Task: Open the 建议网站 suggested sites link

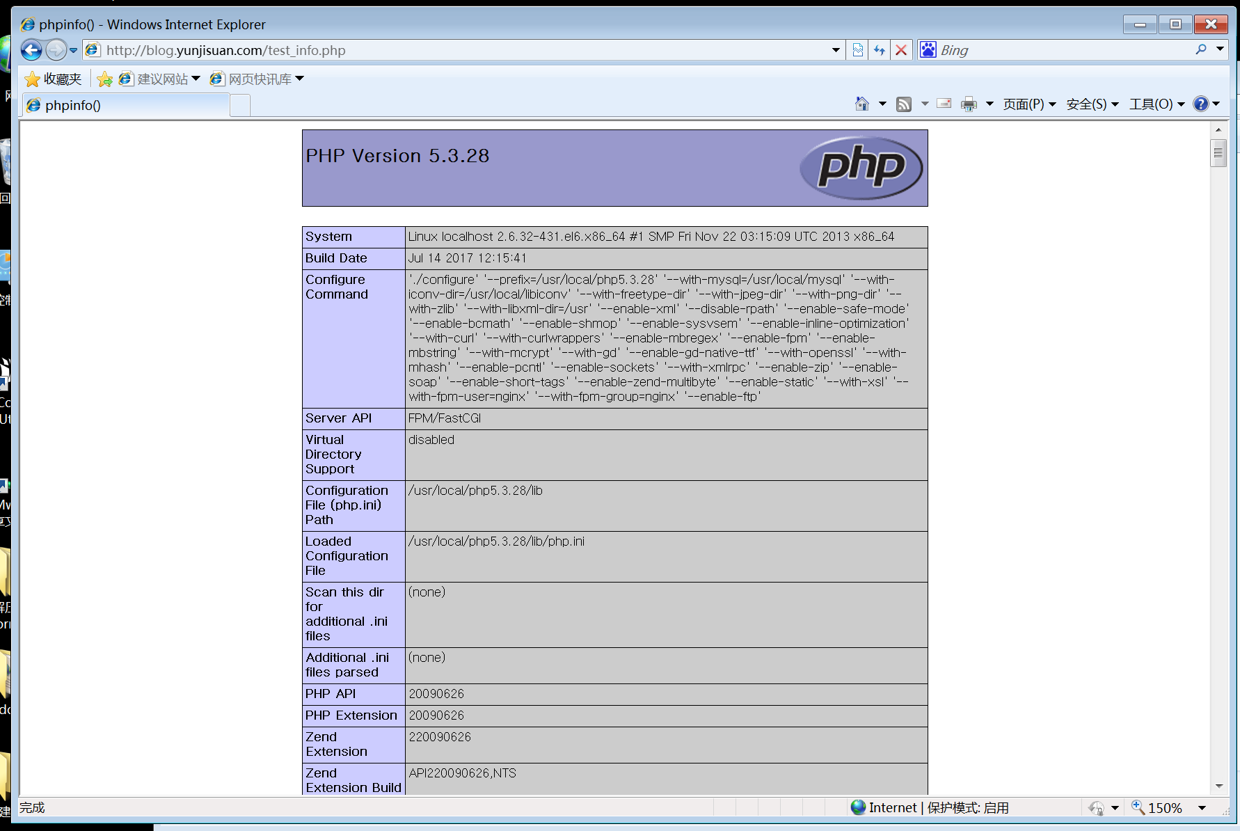Action: click(x=159, y=79)
